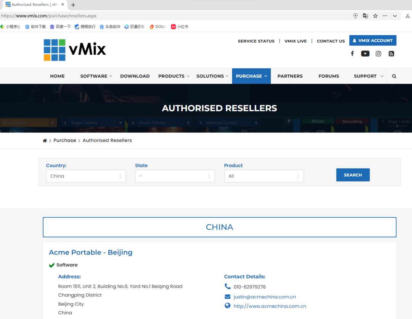Click the vMix Account button

tap(373, 40)
